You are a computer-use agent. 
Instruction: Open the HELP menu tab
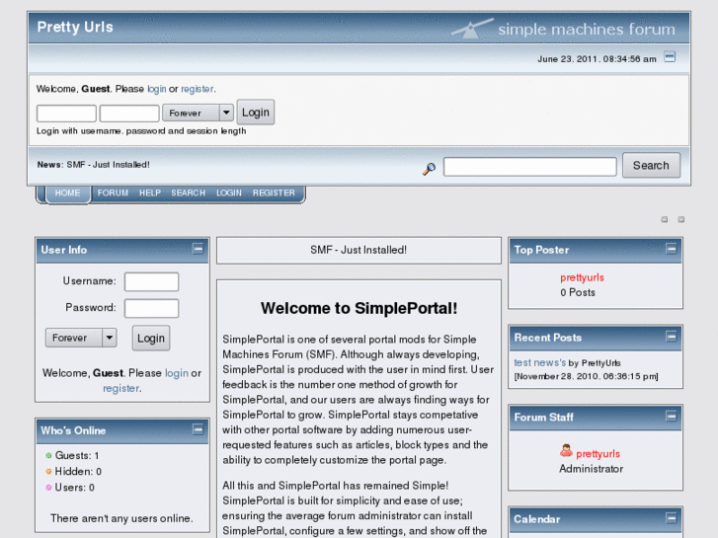[x=150, y=193]
